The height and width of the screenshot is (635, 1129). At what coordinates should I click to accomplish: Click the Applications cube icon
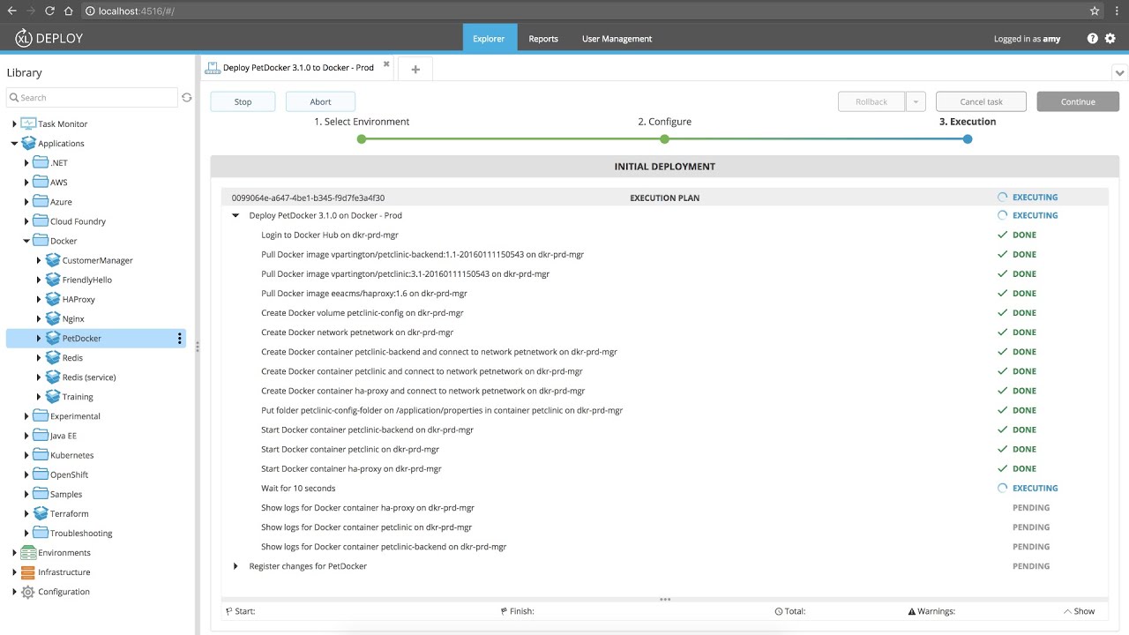coord(28,144)
